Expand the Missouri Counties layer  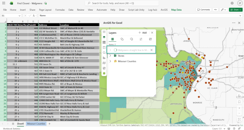[x=110, y=61]
